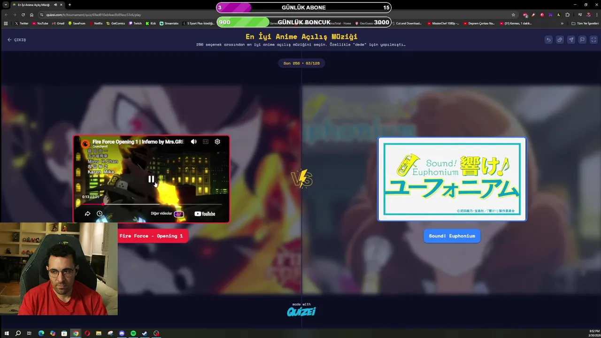Open the YouTube player settings gear
The image size is (601, 338).
point(217,141)
